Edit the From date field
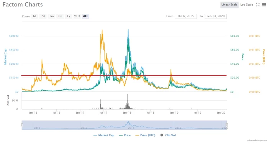The height and width of the screenshot is (144, 272). coord(186,16)
